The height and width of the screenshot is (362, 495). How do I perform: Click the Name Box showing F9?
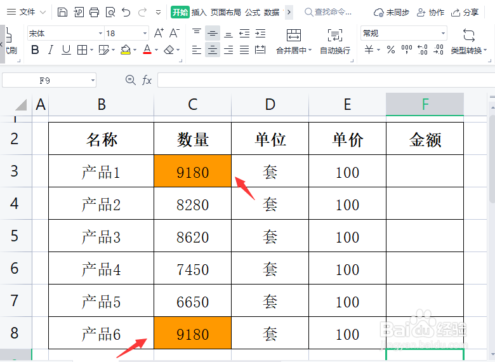point(49,81)
